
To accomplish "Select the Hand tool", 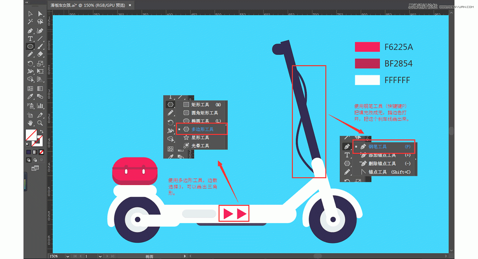I will click(30, 123).
